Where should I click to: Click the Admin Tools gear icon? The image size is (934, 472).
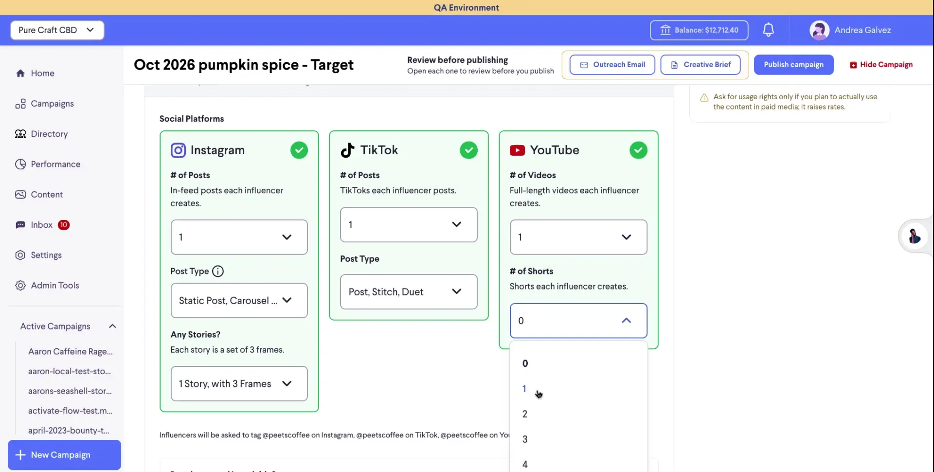pos(20,285)
